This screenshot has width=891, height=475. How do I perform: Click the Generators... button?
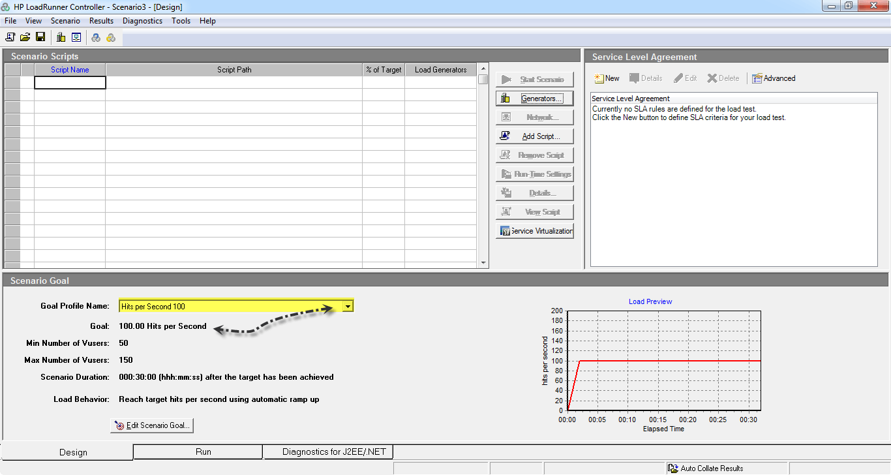[535, 99]
